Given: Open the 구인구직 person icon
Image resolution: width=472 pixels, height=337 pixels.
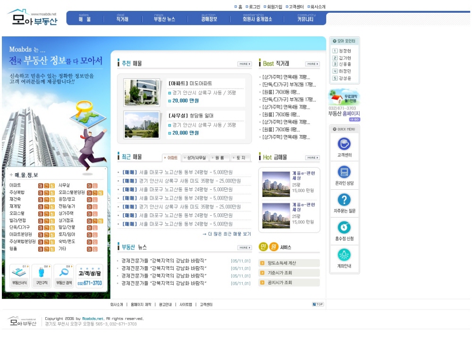Looking at the screenshot, I should [41, 276].
